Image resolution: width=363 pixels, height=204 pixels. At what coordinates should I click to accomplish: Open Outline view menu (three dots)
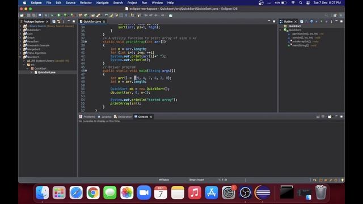coord(331,22)
